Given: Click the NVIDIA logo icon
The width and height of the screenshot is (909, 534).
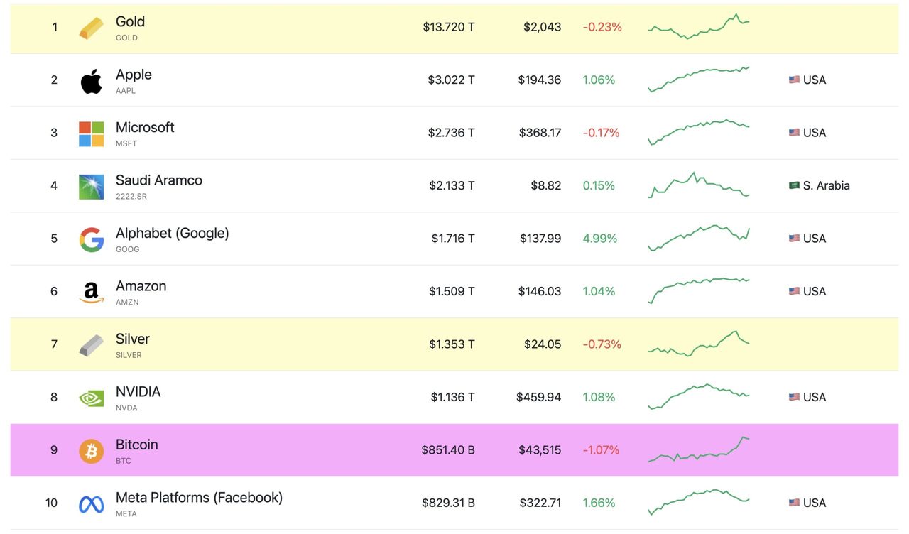Looking at the screenshot, I should [x=91, y=398].
